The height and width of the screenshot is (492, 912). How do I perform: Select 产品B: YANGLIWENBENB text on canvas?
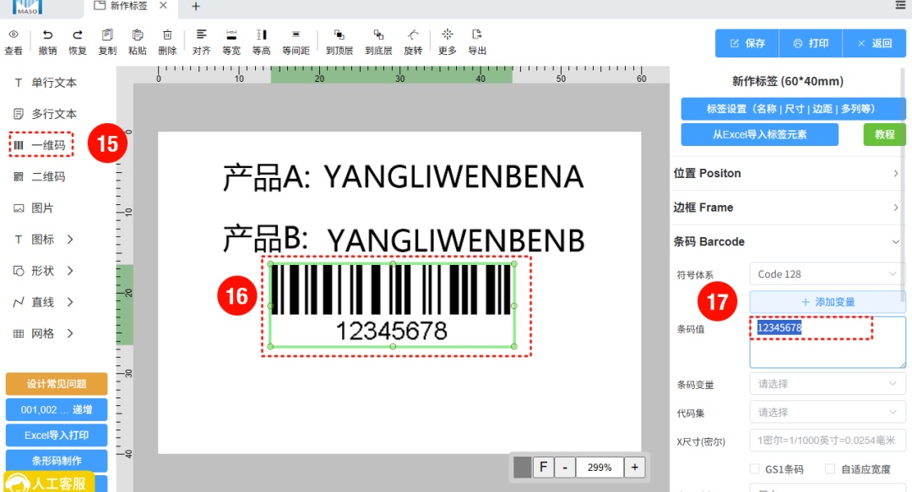point(404,240)
